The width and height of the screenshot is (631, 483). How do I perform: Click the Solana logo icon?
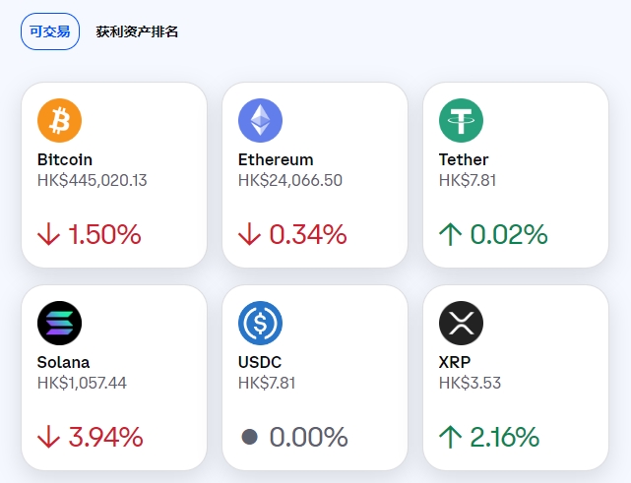(59, 323)
